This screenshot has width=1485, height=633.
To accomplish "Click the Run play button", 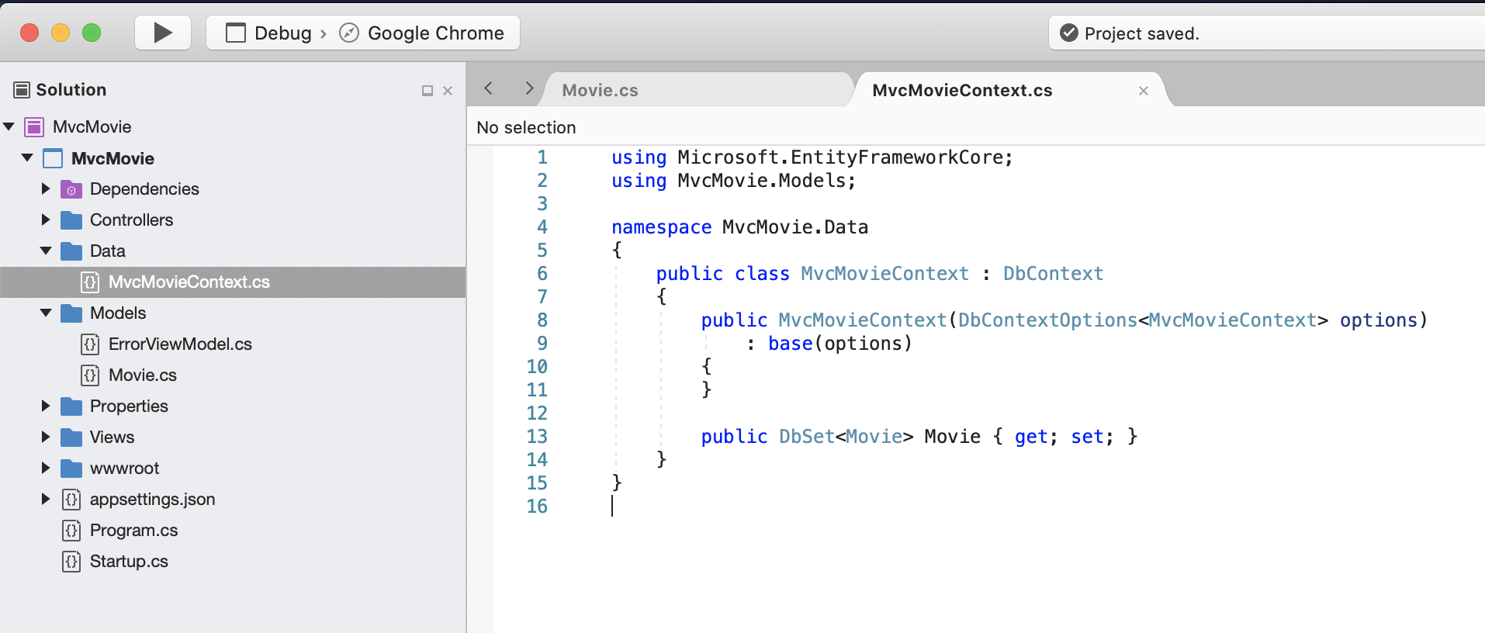I will (162, 33).
